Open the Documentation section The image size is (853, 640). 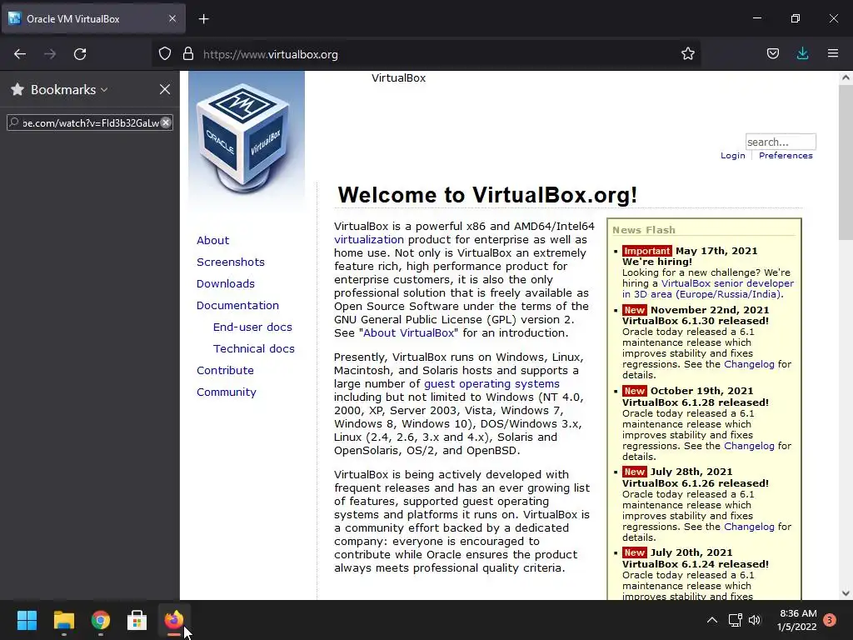(237, 306)
